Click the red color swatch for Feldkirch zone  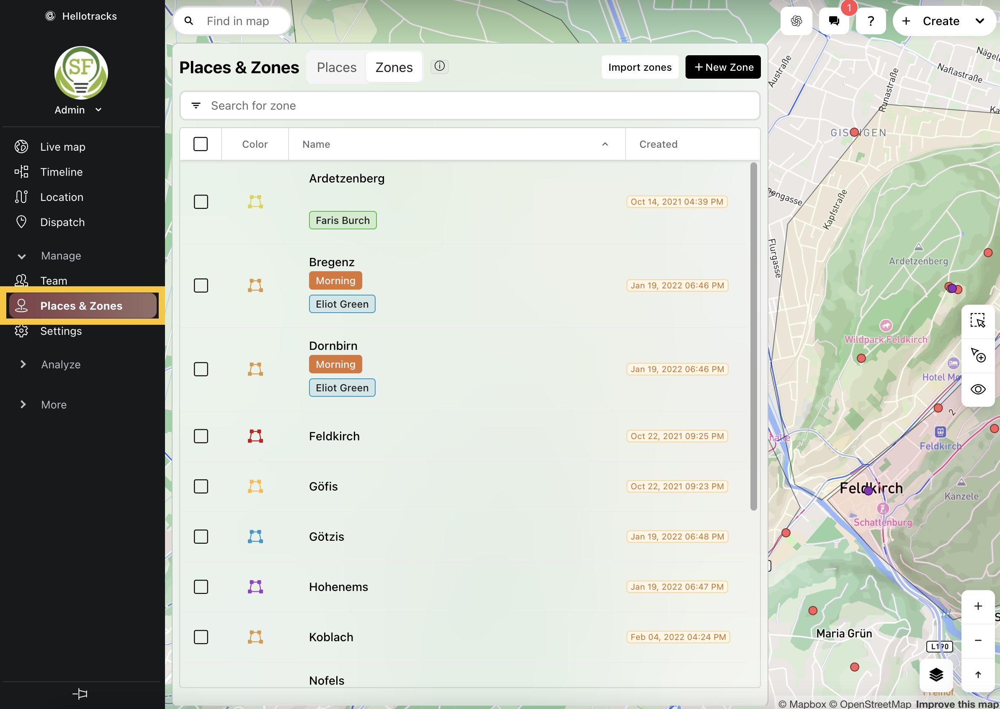coord(255,436)
